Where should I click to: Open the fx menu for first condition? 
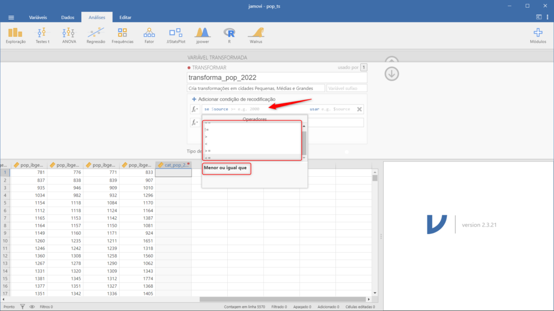tap(195, 109)
